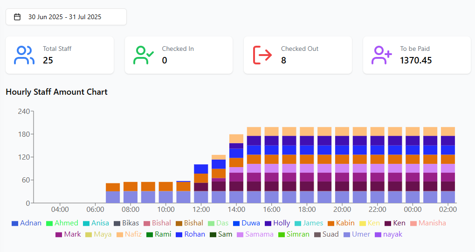Toggle the Umer series in the legend
The height and width of the screenshot is (252, 475).
361,234
